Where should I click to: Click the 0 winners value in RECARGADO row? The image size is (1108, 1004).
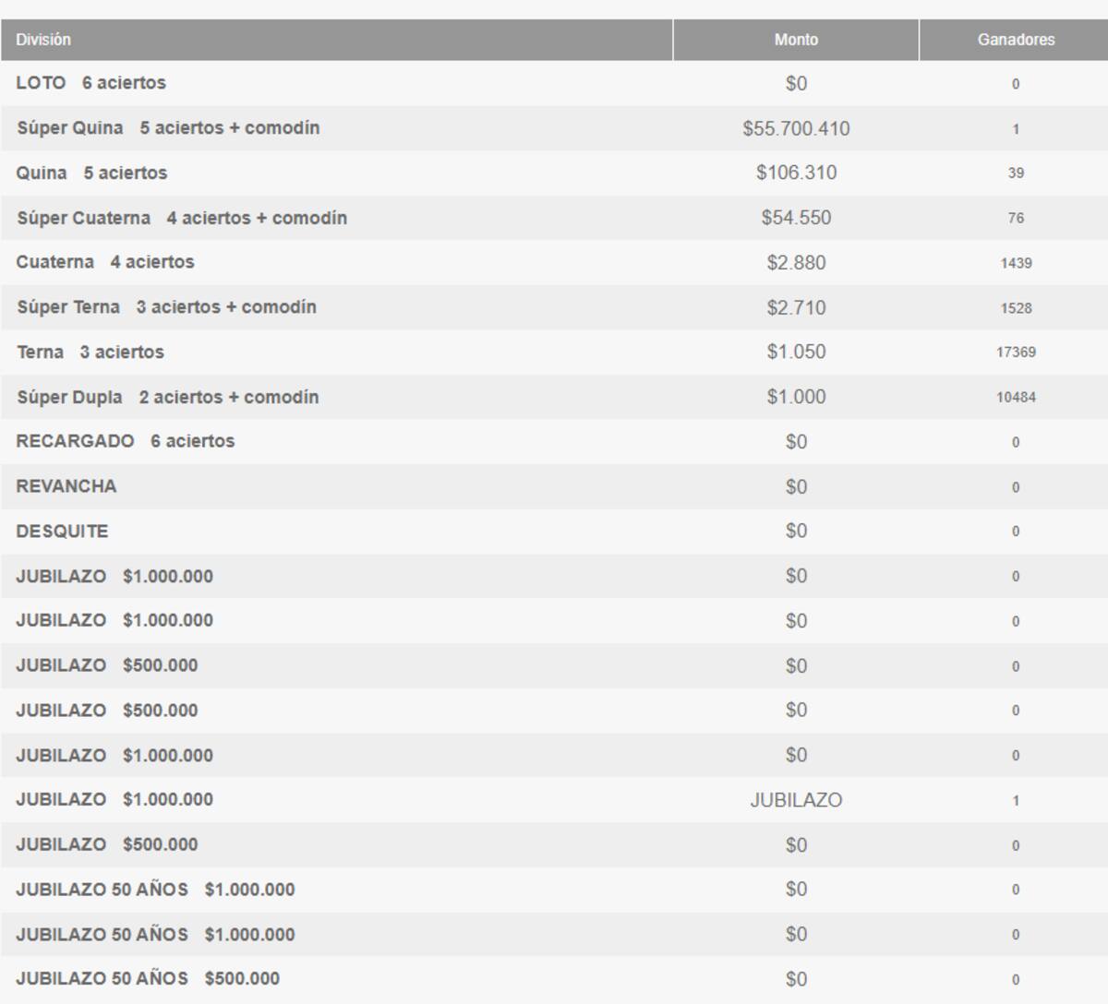coord(1016,442)
